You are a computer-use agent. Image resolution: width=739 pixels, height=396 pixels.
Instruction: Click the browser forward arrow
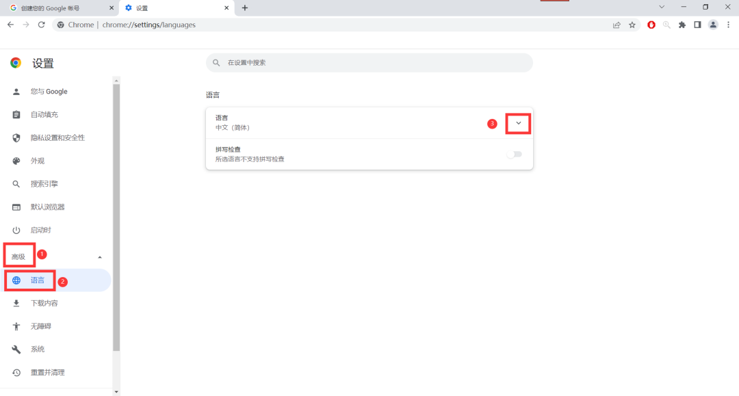pos(26,25)
